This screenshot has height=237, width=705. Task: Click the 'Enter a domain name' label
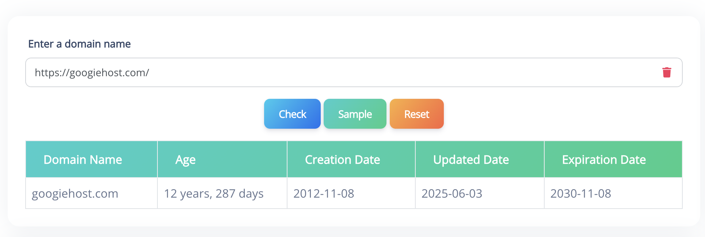coord(79,44)
